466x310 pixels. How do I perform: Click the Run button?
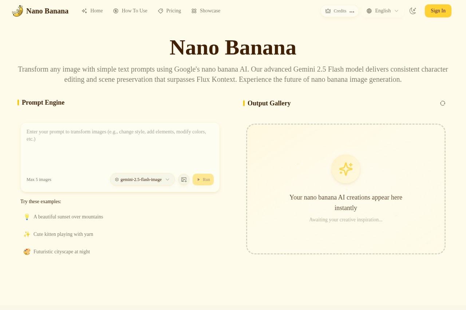pos(203,180)
